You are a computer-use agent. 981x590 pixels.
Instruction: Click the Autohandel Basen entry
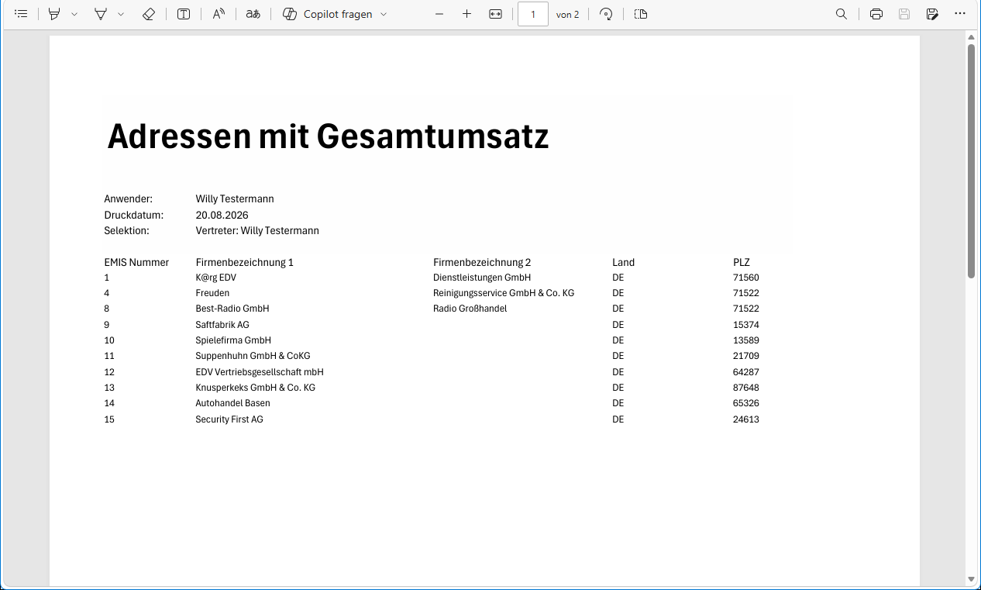pos(232,403)
